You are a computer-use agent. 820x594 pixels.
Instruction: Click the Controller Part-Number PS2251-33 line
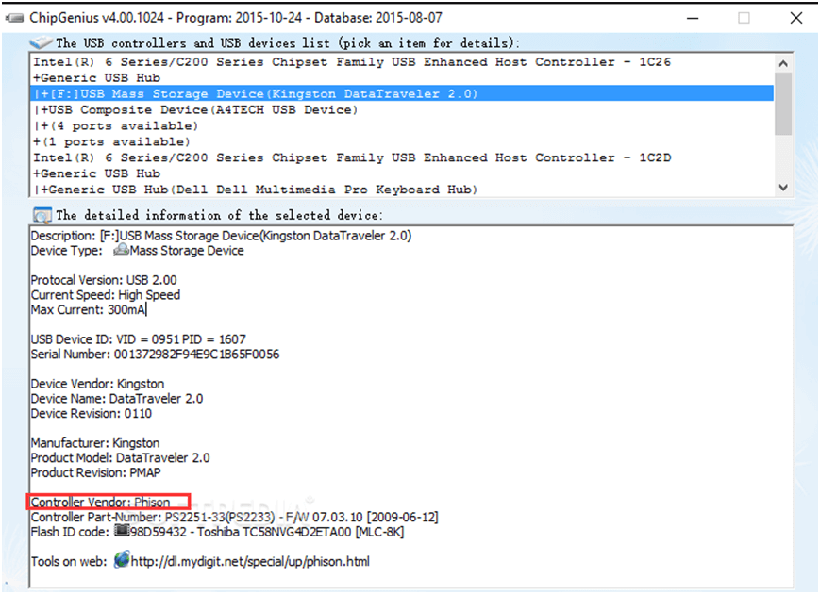click(x=234, y=518)
